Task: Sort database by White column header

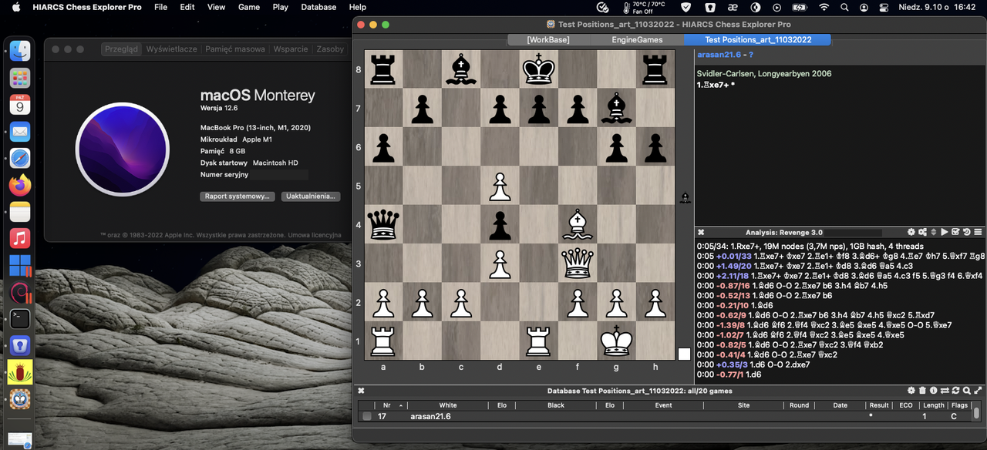Action: (x=447, y=405)
